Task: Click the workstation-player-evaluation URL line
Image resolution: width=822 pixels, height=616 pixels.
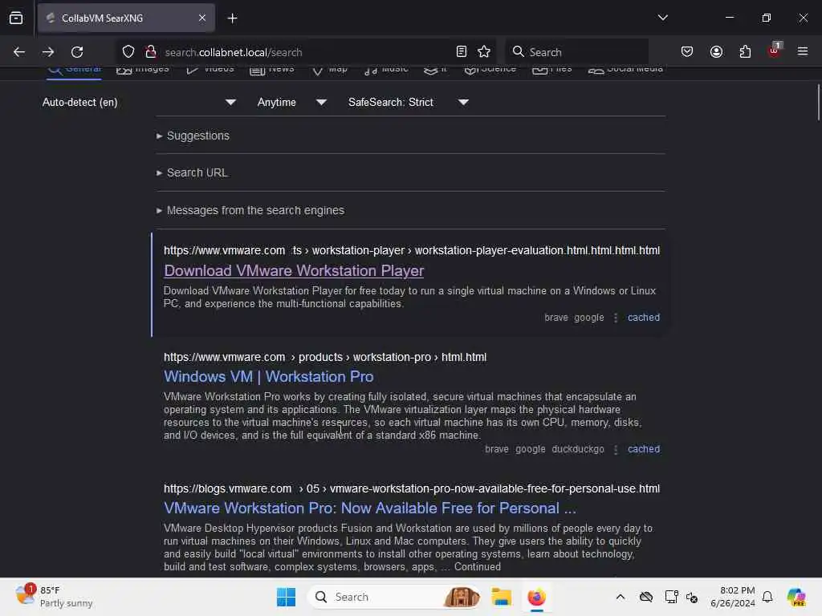Action: 412,250
